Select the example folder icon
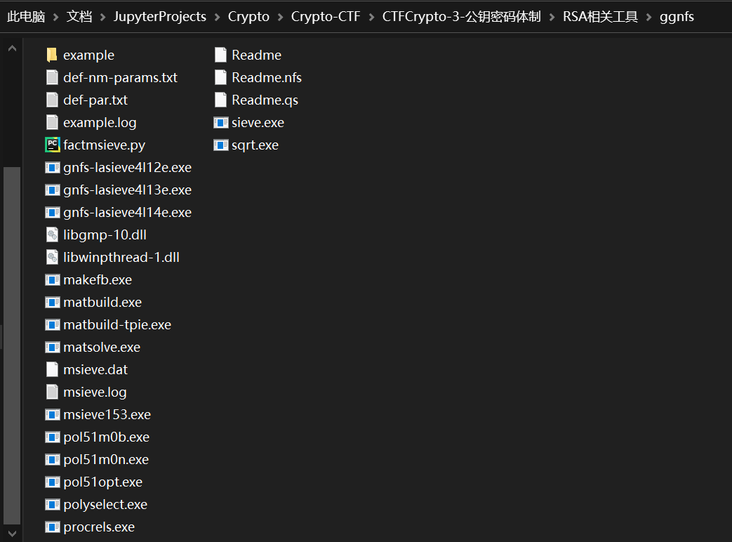Viewport: 732px width, 542px height. click(x=52, y=55)
